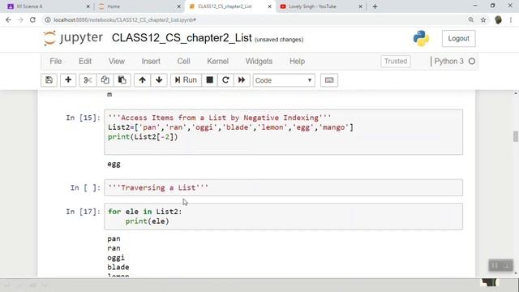Move selected cell down arrow

click(159, 80)
